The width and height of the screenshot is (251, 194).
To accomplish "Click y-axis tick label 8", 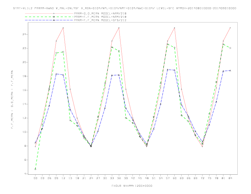I will click(x=25, y=146).
